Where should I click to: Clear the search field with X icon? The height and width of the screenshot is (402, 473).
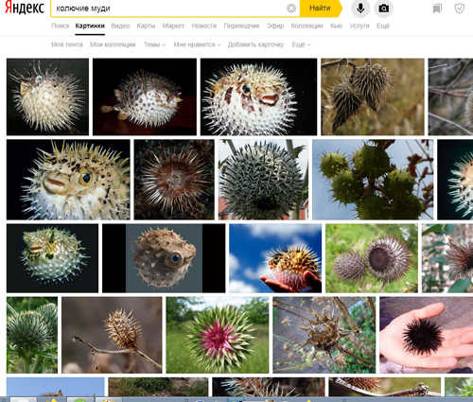291,9
